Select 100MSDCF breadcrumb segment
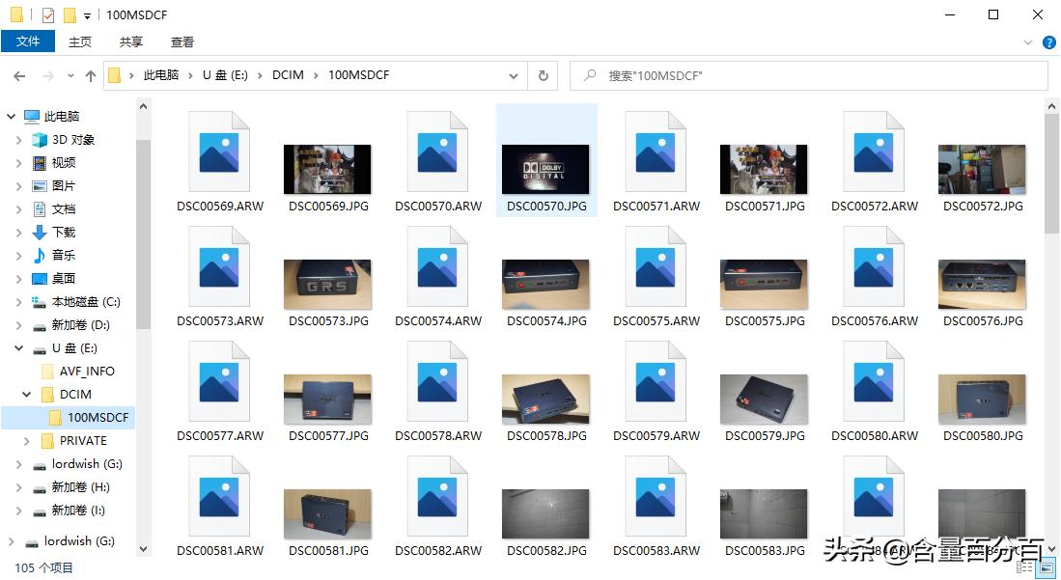1061x580 pixels. (x=358, y=75)
